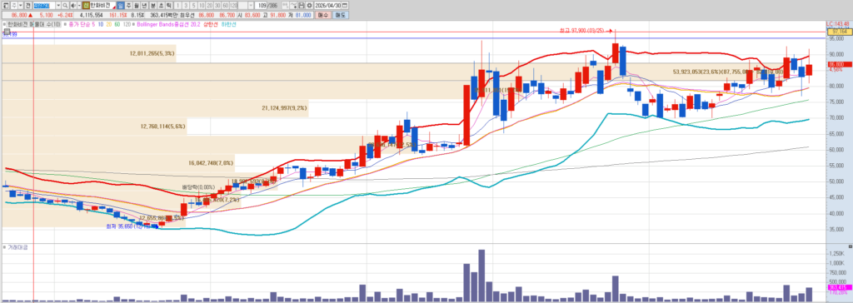Choose interval 120 button
The image size is (853, 303).
pos(233,5)
